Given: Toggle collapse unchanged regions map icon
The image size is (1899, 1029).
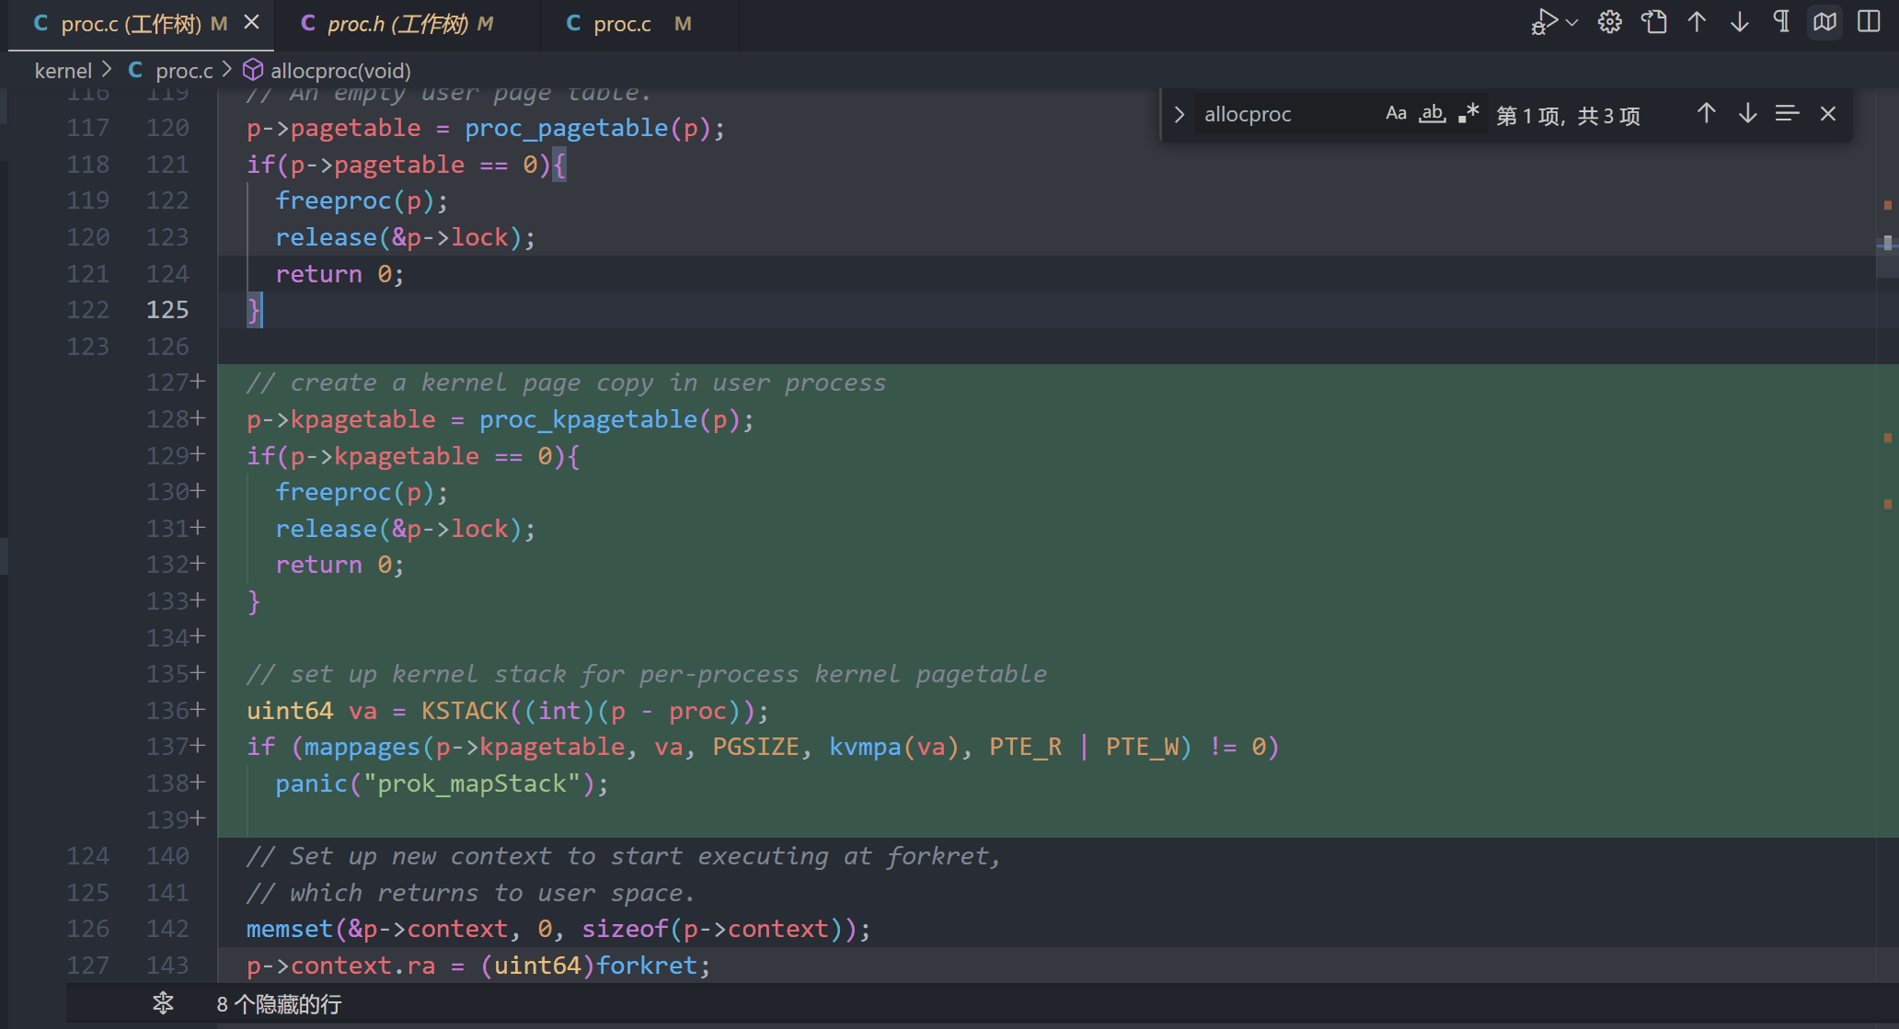Looking at the screenshot, I should click(1825, 22).
